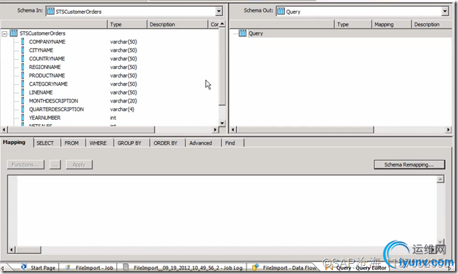Click Schema Out horizontal scrollbar right arrow

click(449, 129)
